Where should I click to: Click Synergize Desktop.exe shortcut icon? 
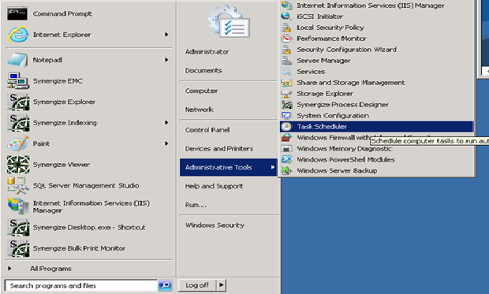(19, 227)
